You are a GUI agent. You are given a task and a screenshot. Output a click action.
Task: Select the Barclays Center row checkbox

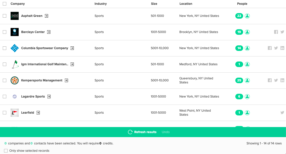[5, 32]
